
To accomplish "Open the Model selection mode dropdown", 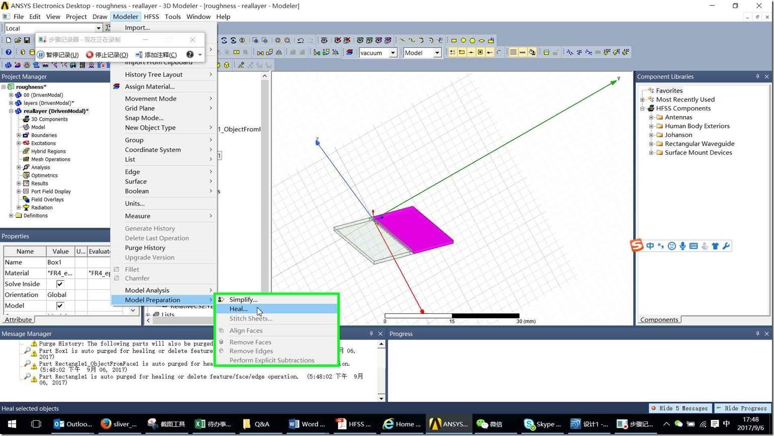I will (437, 53).
